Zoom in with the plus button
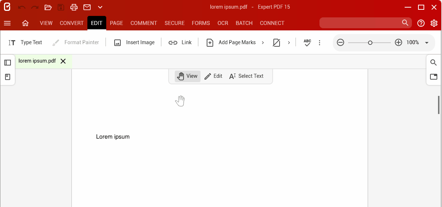This screenshot has width=442, height=207. coord(398,42)
